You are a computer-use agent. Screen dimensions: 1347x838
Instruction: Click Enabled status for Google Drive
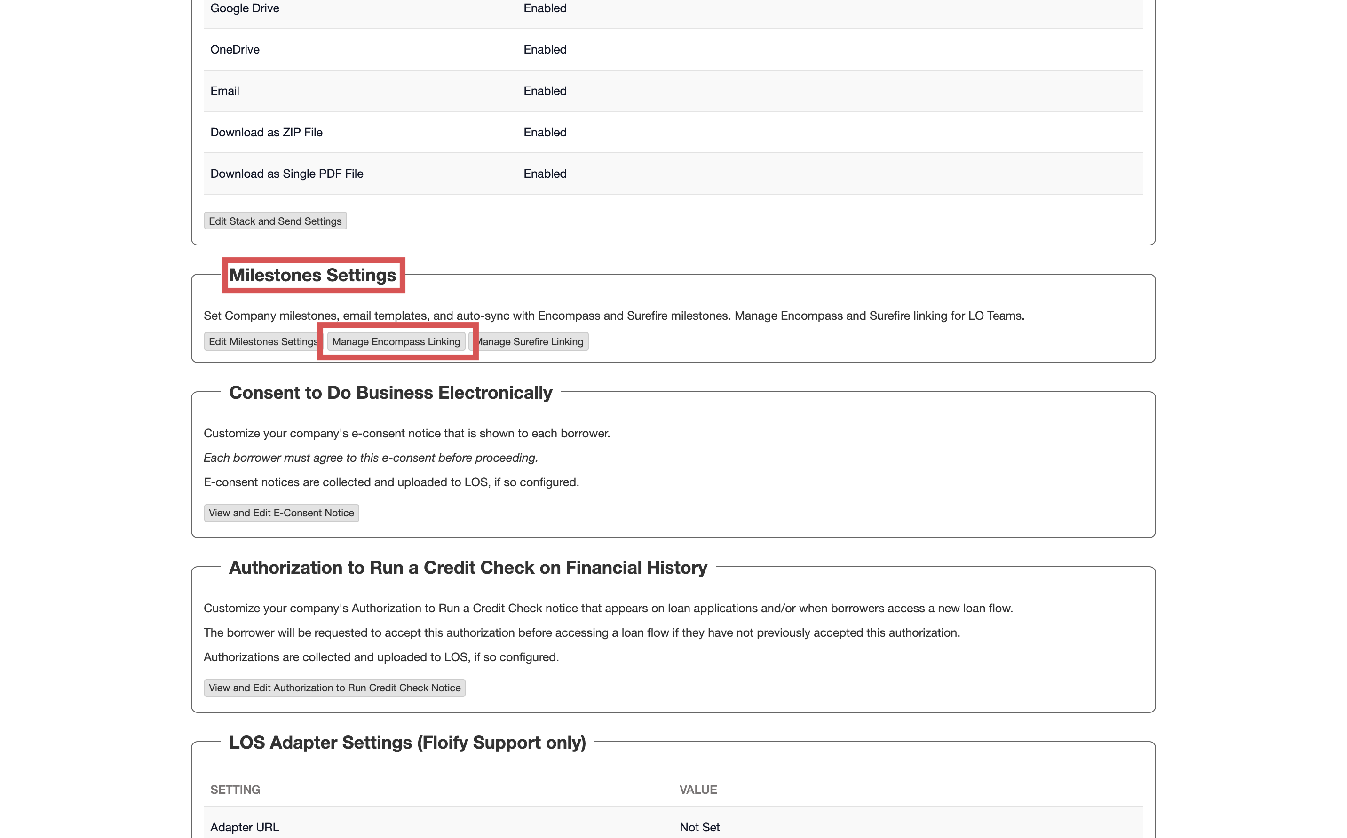[x=545, y=8]
